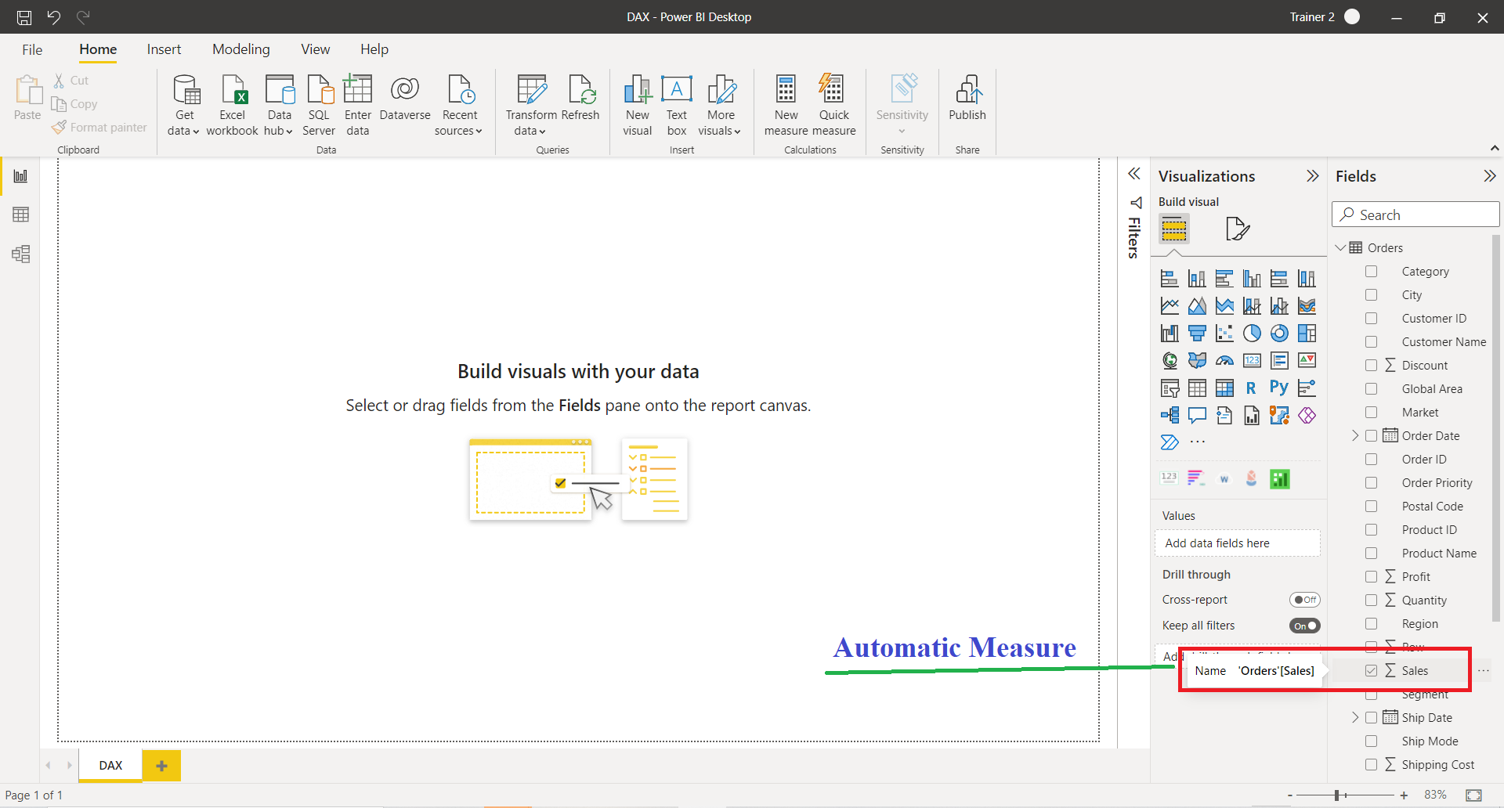1504x808 pixels.
Task: Open the Get data dropdown
Action: [184, 106]
